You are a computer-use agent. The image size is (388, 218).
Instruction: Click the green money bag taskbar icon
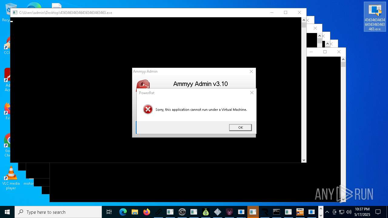pyautogui.click(x=206, y=212)
